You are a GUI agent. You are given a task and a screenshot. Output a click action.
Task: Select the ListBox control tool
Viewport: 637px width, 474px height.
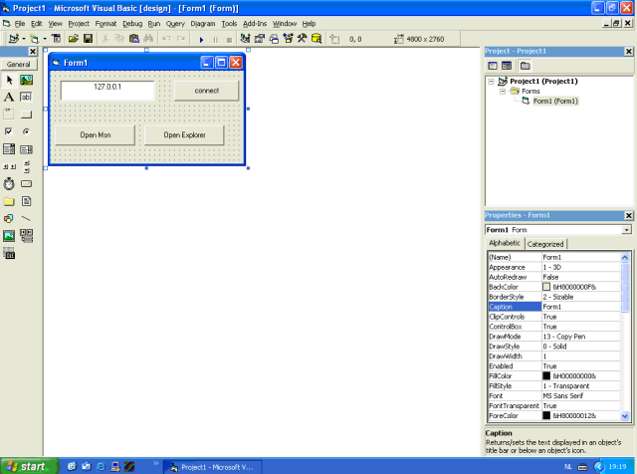(x=27, y=149)
